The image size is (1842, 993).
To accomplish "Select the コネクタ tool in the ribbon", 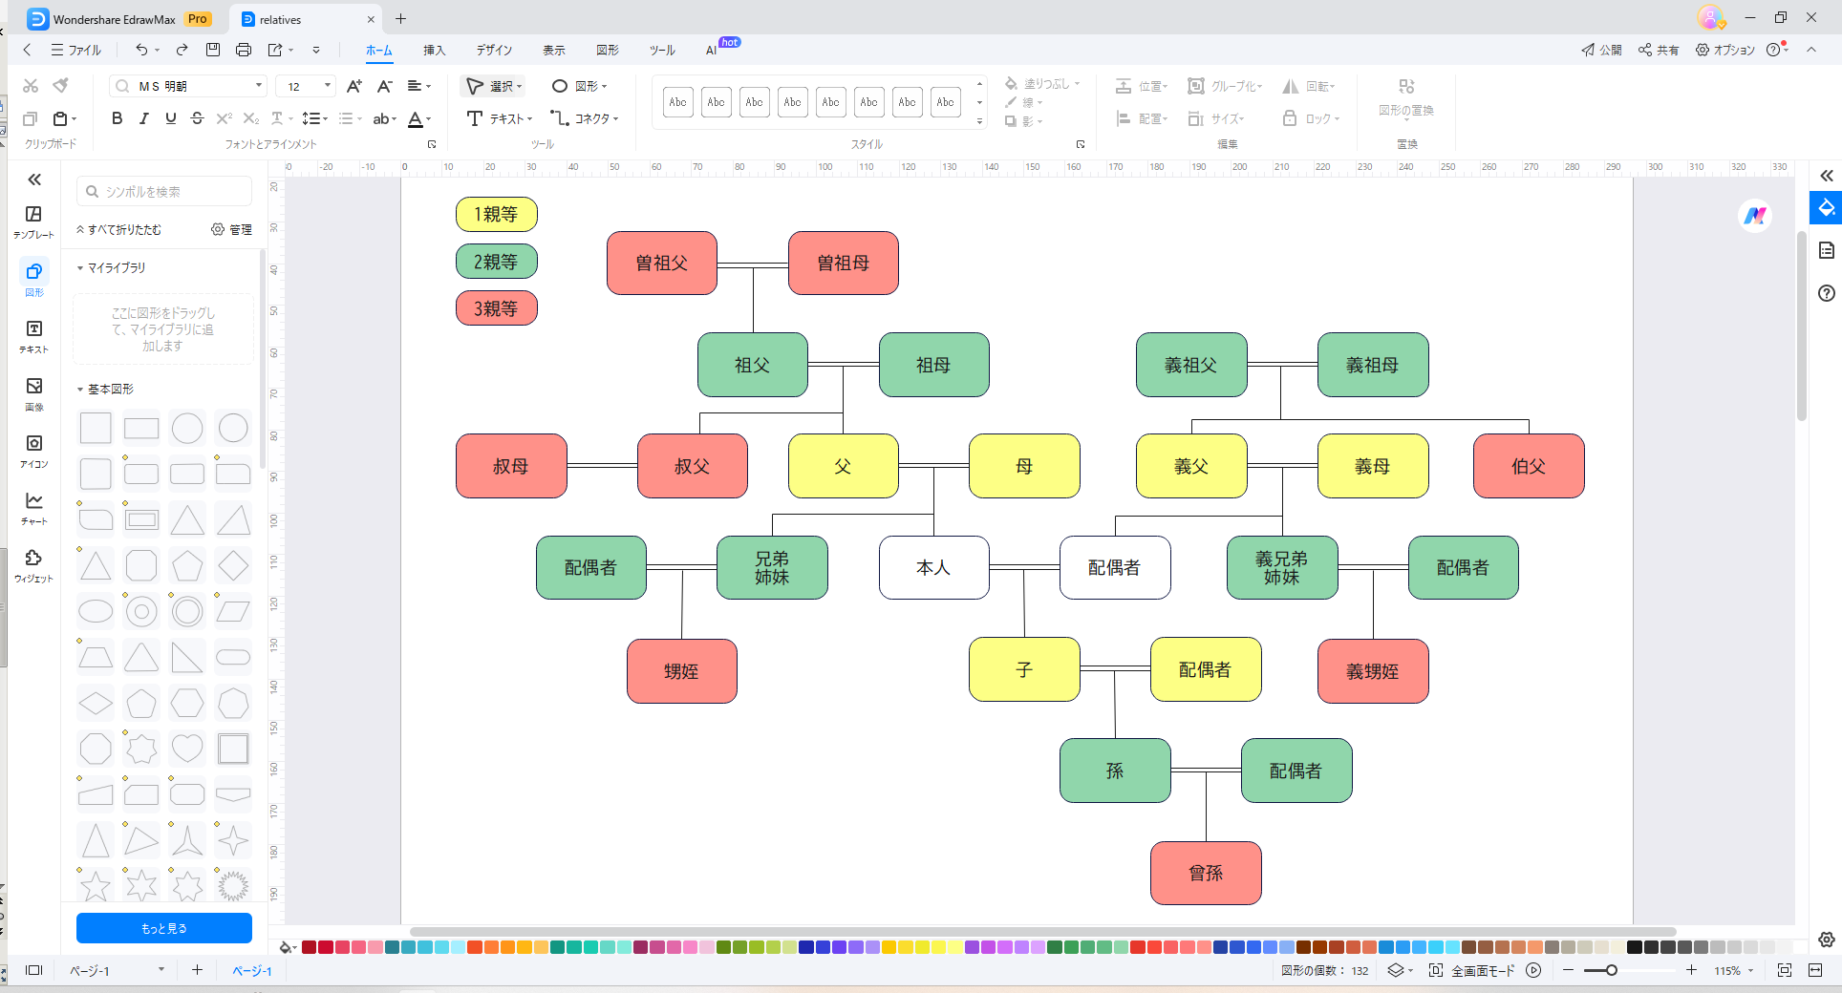I will (586, 118).
